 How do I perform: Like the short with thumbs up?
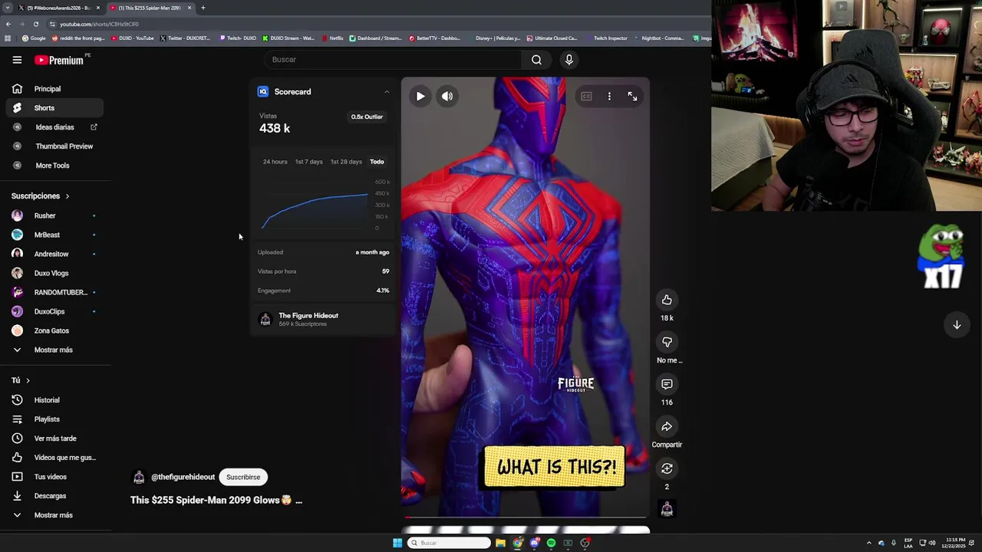coord(667,300)
